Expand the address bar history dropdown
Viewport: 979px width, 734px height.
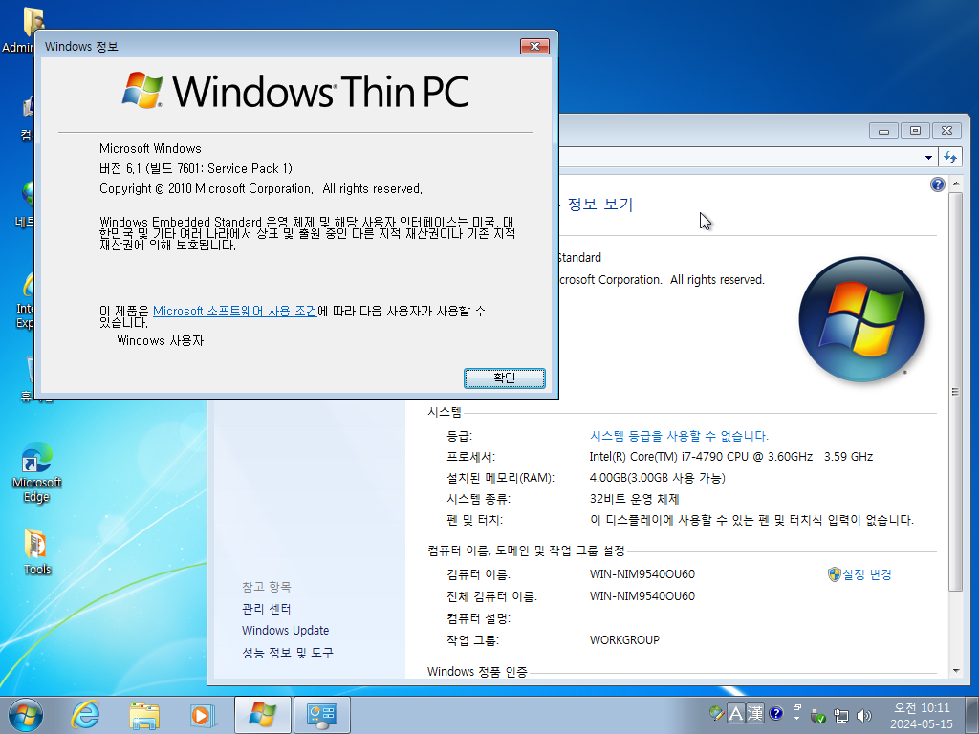coord(928,158)
